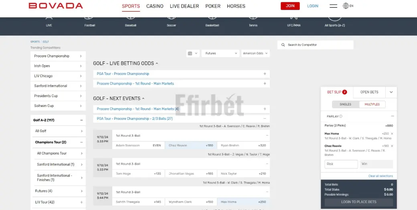Switch to Open Bets tab
The height and width of the screenshot is (210, 417).
click(369, 92)
